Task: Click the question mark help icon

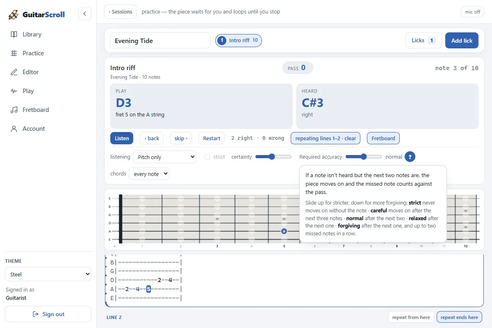Action: click(x=410, y=157)
